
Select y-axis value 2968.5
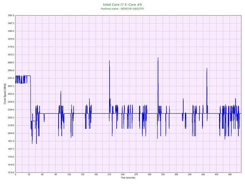point(11,63)
